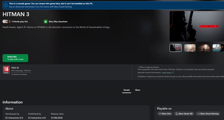Click the 'About' card heading
The height and width of the screenshot is (120, 224).
pos(9,109)
